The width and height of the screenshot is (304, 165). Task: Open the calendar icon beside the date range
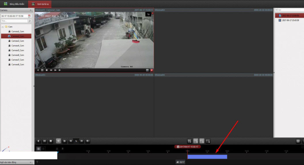coord(29,16)
